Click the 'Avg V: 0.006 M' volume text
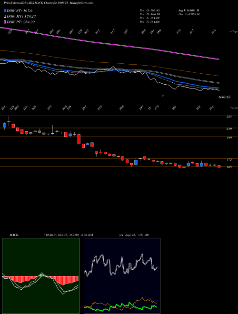The width and height of the screenshot is (238, 314). coord(188,10)
